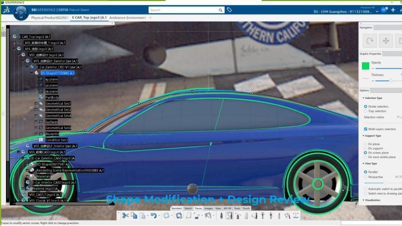Adjust the Thickness slider handle
Viewport: 402px width, 226px height.
pos(391,81)
